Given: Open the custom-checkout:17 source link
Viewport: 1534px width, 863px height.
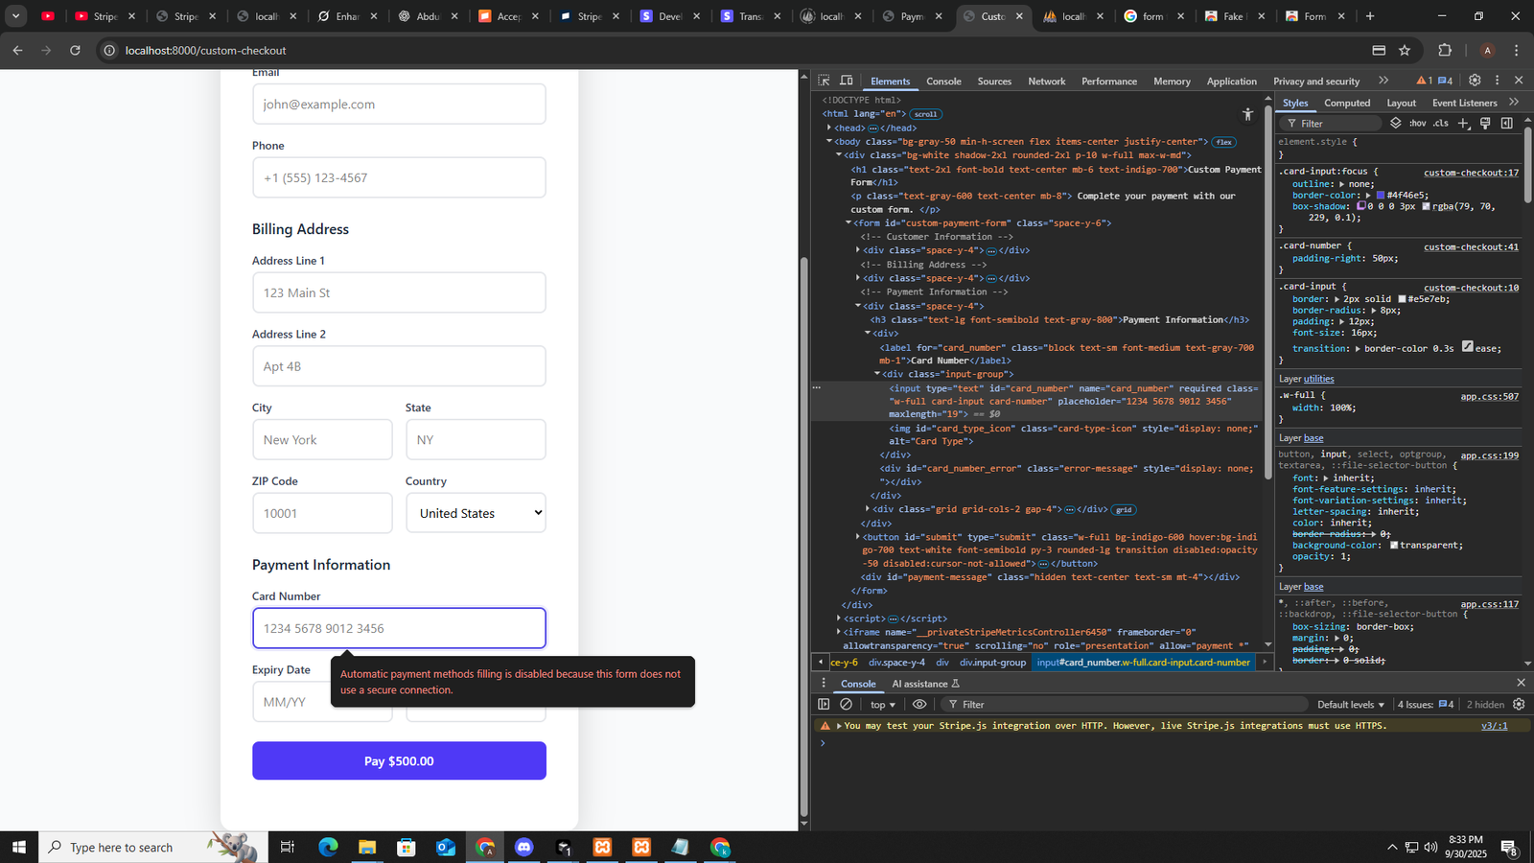Looking at the screenshot, I should point(1471,173).
